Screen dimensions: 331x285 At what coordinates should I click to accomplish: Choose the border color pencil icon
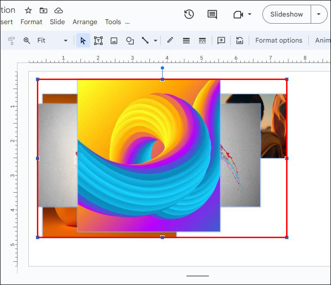170,41
